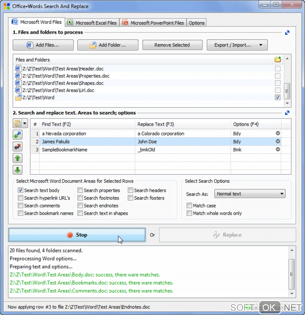This screenshot has width=305, height=315.
Task: Open options dropdown for row 1 Bdy
Action: click(x=278, y=133)
